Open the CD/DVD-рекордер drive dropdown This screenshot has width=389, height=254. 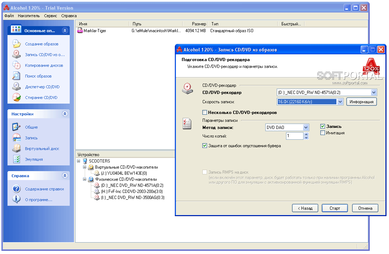(x=374, y=93)
